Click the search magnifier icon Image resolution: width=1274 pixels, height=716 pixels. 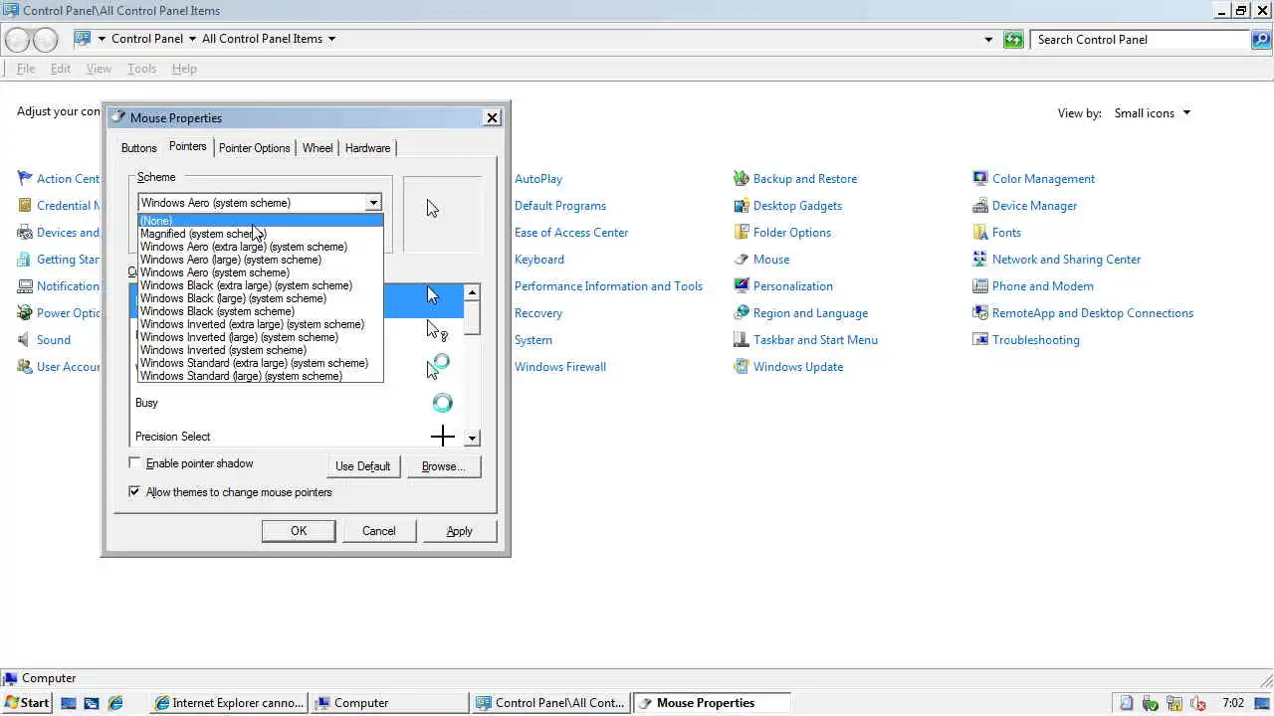[1262, 40]
